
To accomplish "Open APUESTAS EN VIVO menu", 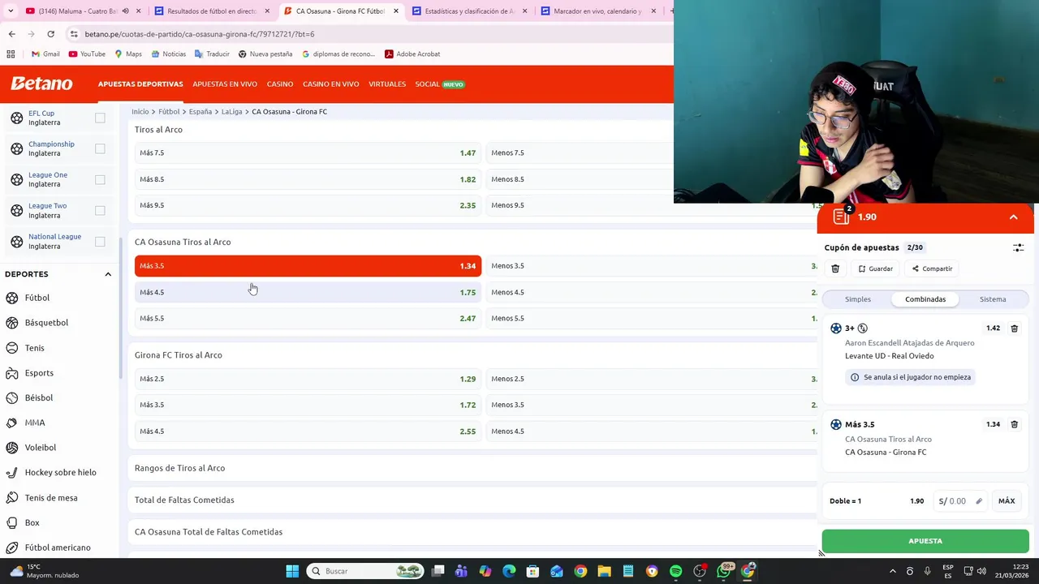I will 225,84.
